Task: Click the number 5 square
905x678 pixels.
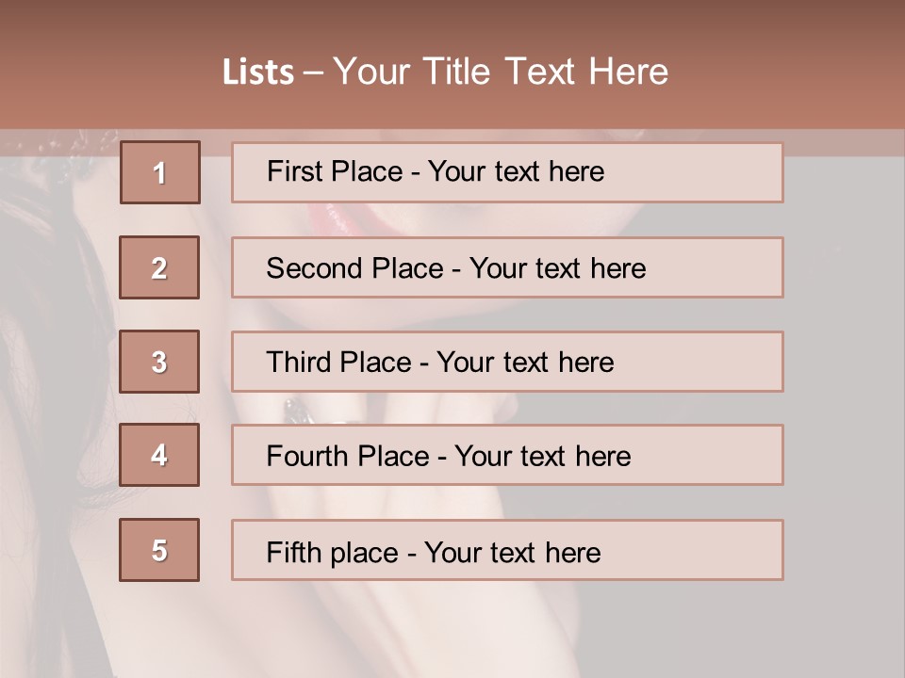Action: [x=159, y=550]
